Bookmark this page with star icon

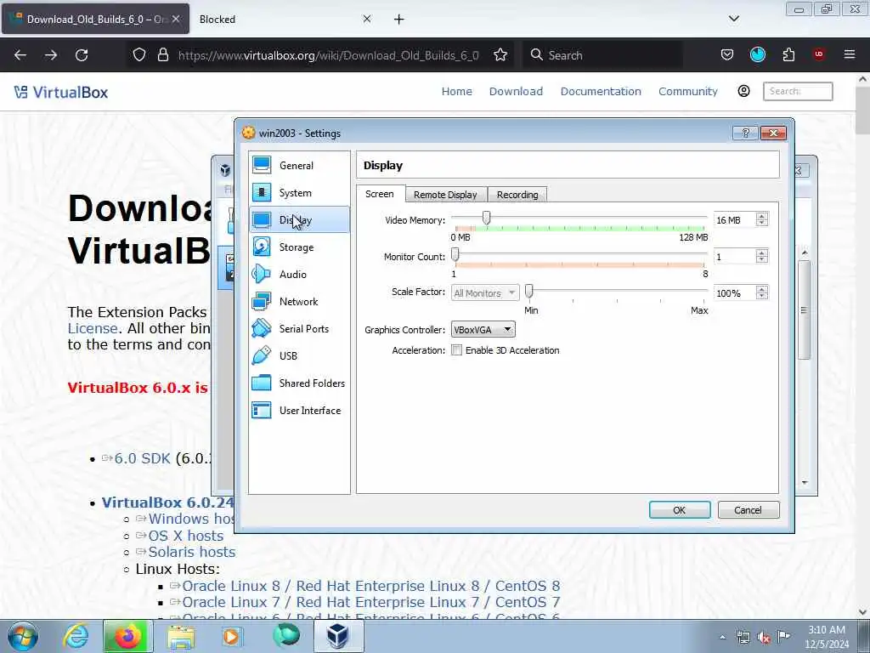(500, 55)
